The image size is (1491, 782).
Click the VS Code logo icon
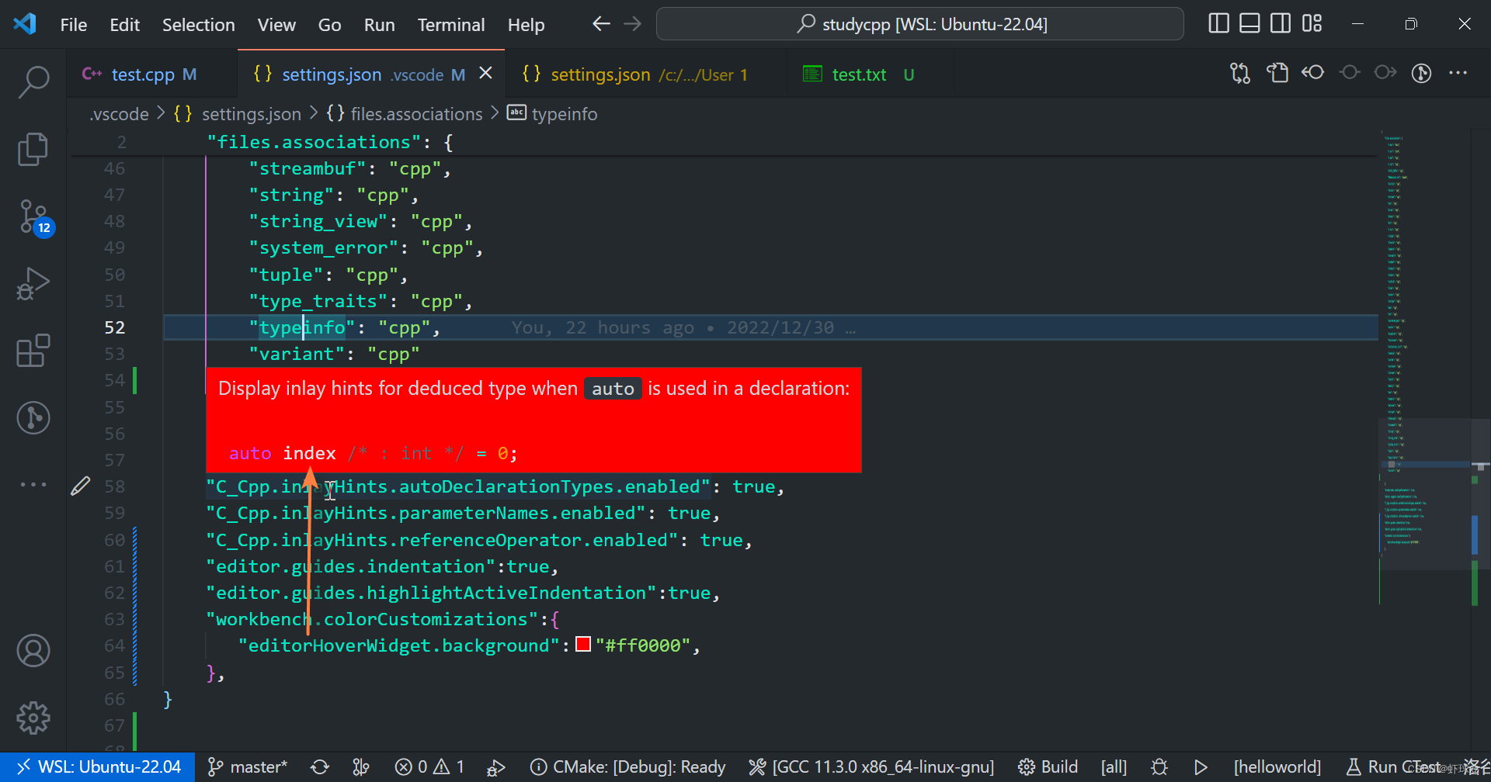(x=25, y=24)
